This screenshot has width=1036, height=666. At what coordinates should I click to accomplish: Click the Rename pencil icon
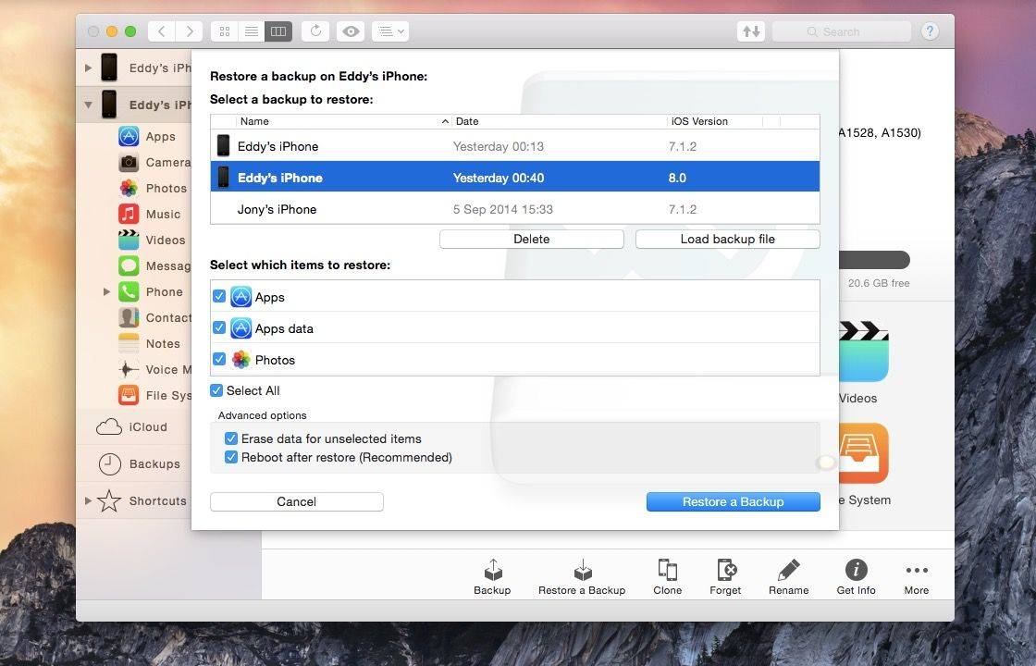788,571
